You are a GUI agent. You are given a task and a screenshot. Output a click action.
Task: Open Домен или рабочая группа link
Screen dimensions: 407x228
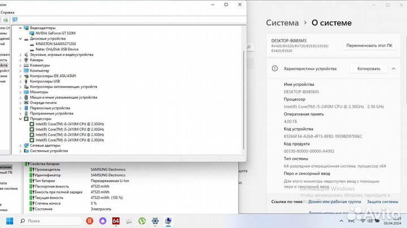tap(335, 201)
